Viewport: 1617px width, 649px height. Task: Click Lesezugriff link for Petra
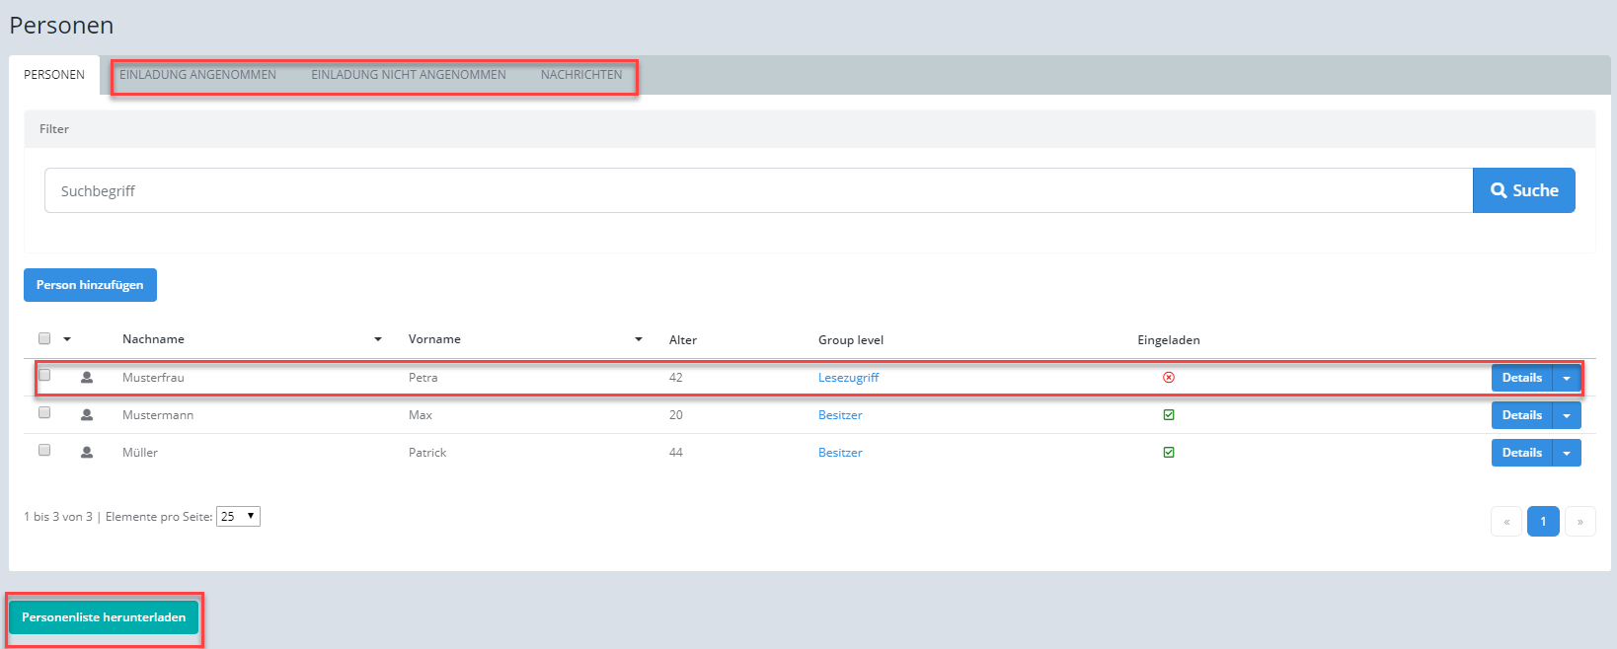[x=848, y=378]
